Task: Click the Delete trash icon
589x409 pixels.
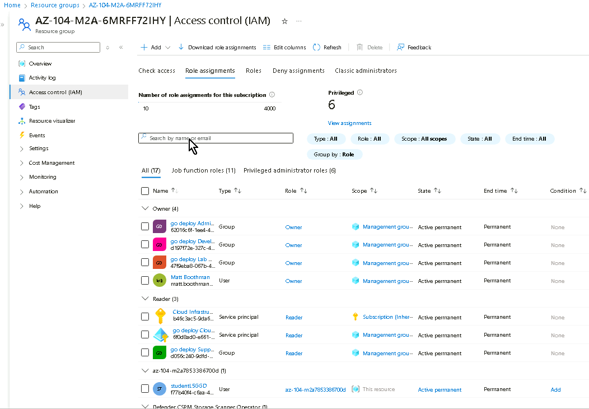Action: pos(359,48)
